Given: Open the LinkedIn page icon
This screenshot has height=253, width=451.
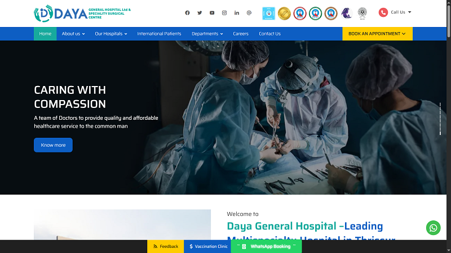Looking at the screenshot, I should [x=237, y=12].
